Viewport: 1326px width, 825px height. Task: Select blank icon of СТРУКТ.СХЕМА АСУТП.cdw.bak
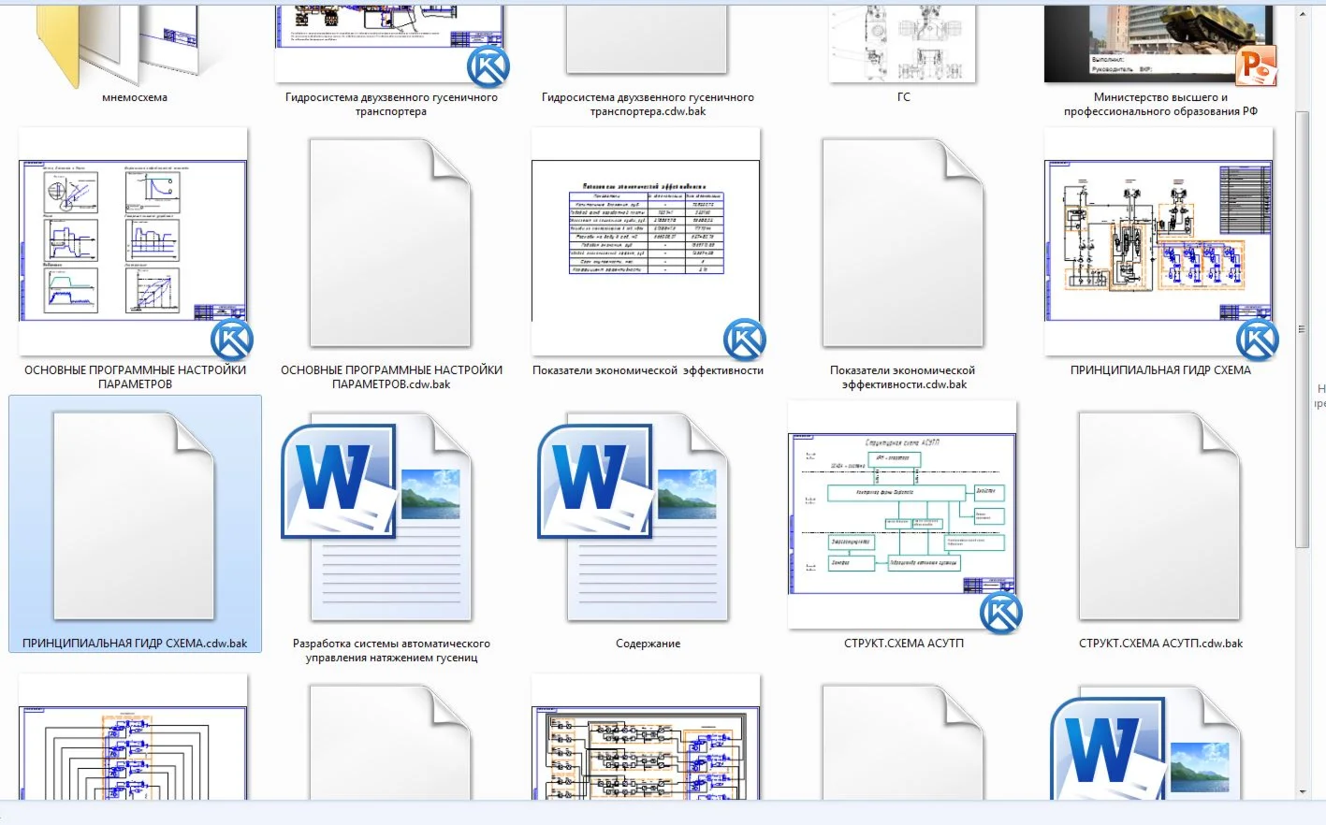[x=1160, y=516]
